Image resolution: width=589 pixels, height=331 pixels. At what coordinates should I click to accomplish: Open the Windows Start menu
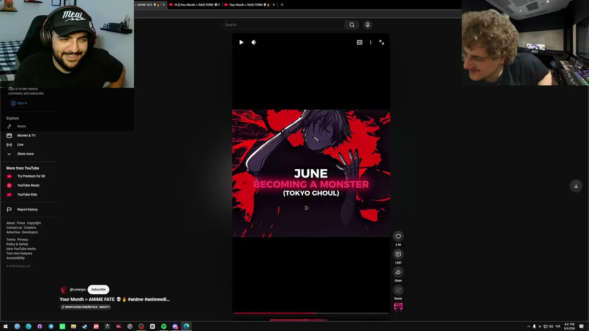pyautogui.click(x=6, y=326)
